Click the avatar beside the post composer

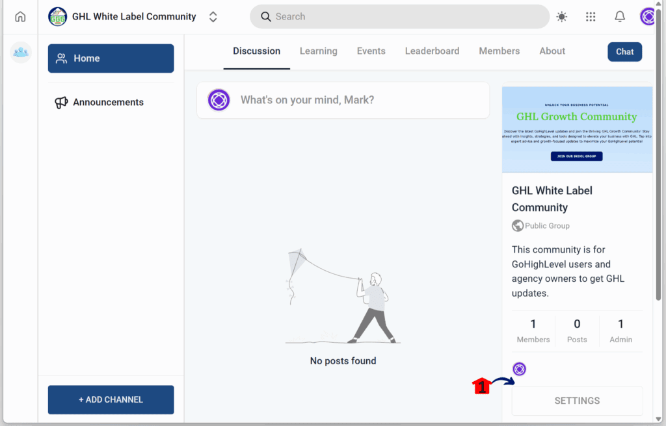[x=219, y=100]
